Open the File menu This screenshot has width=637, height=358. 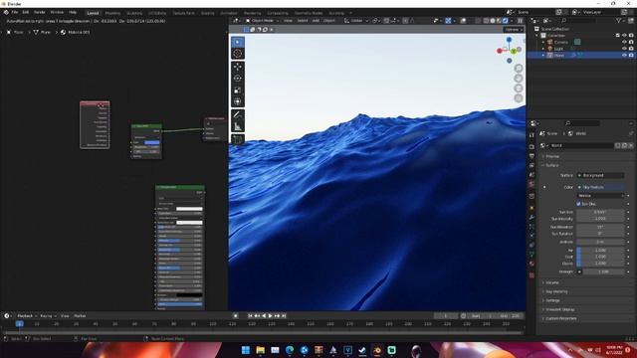pos(15,13)
